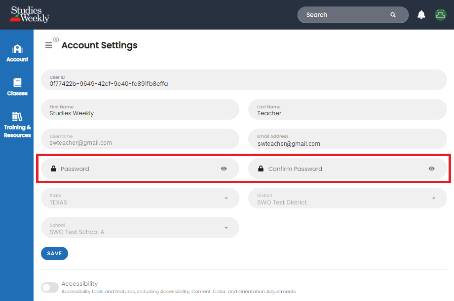Image resolution: width=454 pixels, height=301 pixels.
Task: Enable the Accessibility toggle switch
Action: click(x=50, y=287)
